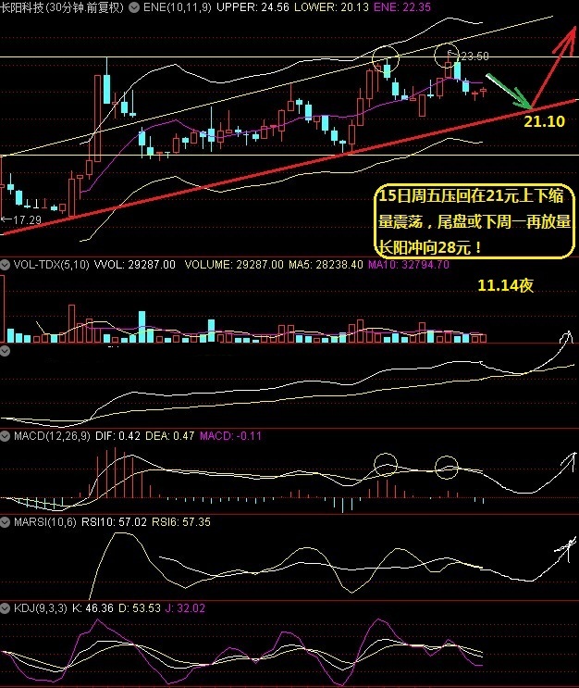The width and height of the screenshot is (579, 688).
Task: Click the K: 46.36 value
Action: coord(92,608)
